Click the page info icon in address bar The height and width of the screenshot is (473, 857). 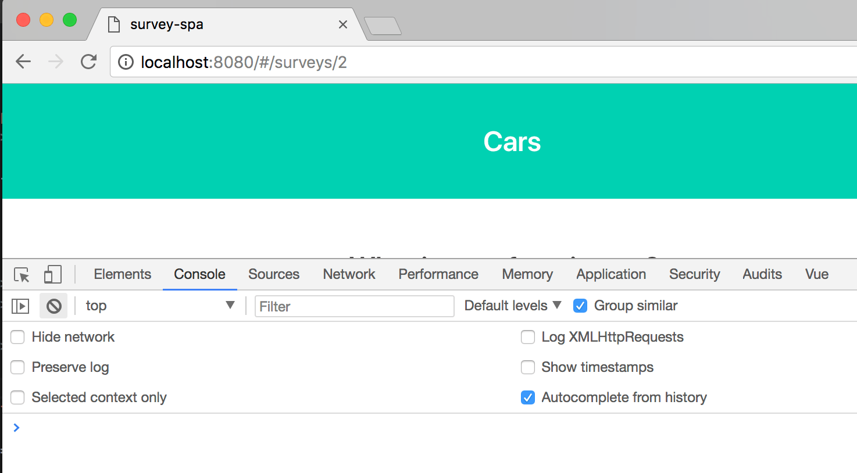coord(126,62)
